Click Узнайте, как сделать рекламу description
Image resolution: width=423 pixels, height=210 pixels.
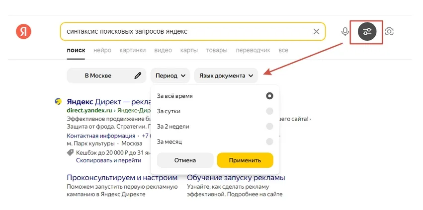click(235, 190)
